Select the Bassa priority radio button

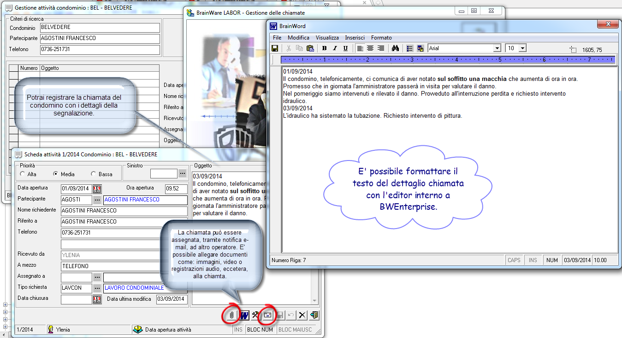(x=94, y=174)
